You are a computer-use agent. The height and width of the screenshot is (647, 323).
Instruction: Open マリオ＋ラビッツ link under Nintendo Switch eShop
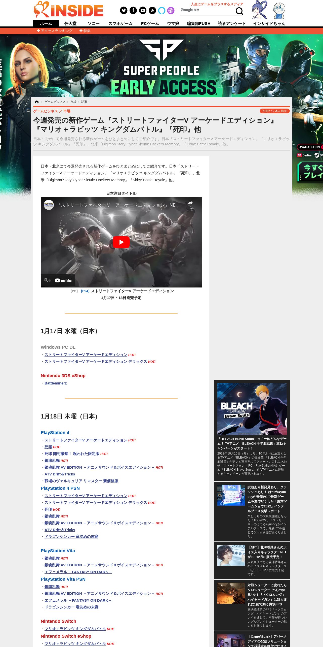tap(75, 643)
